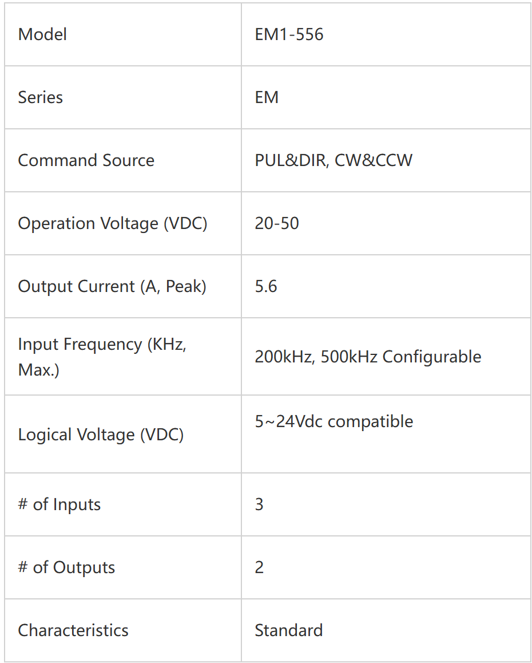Click the Operation Voltage (VDC) label

coord(113,223)
